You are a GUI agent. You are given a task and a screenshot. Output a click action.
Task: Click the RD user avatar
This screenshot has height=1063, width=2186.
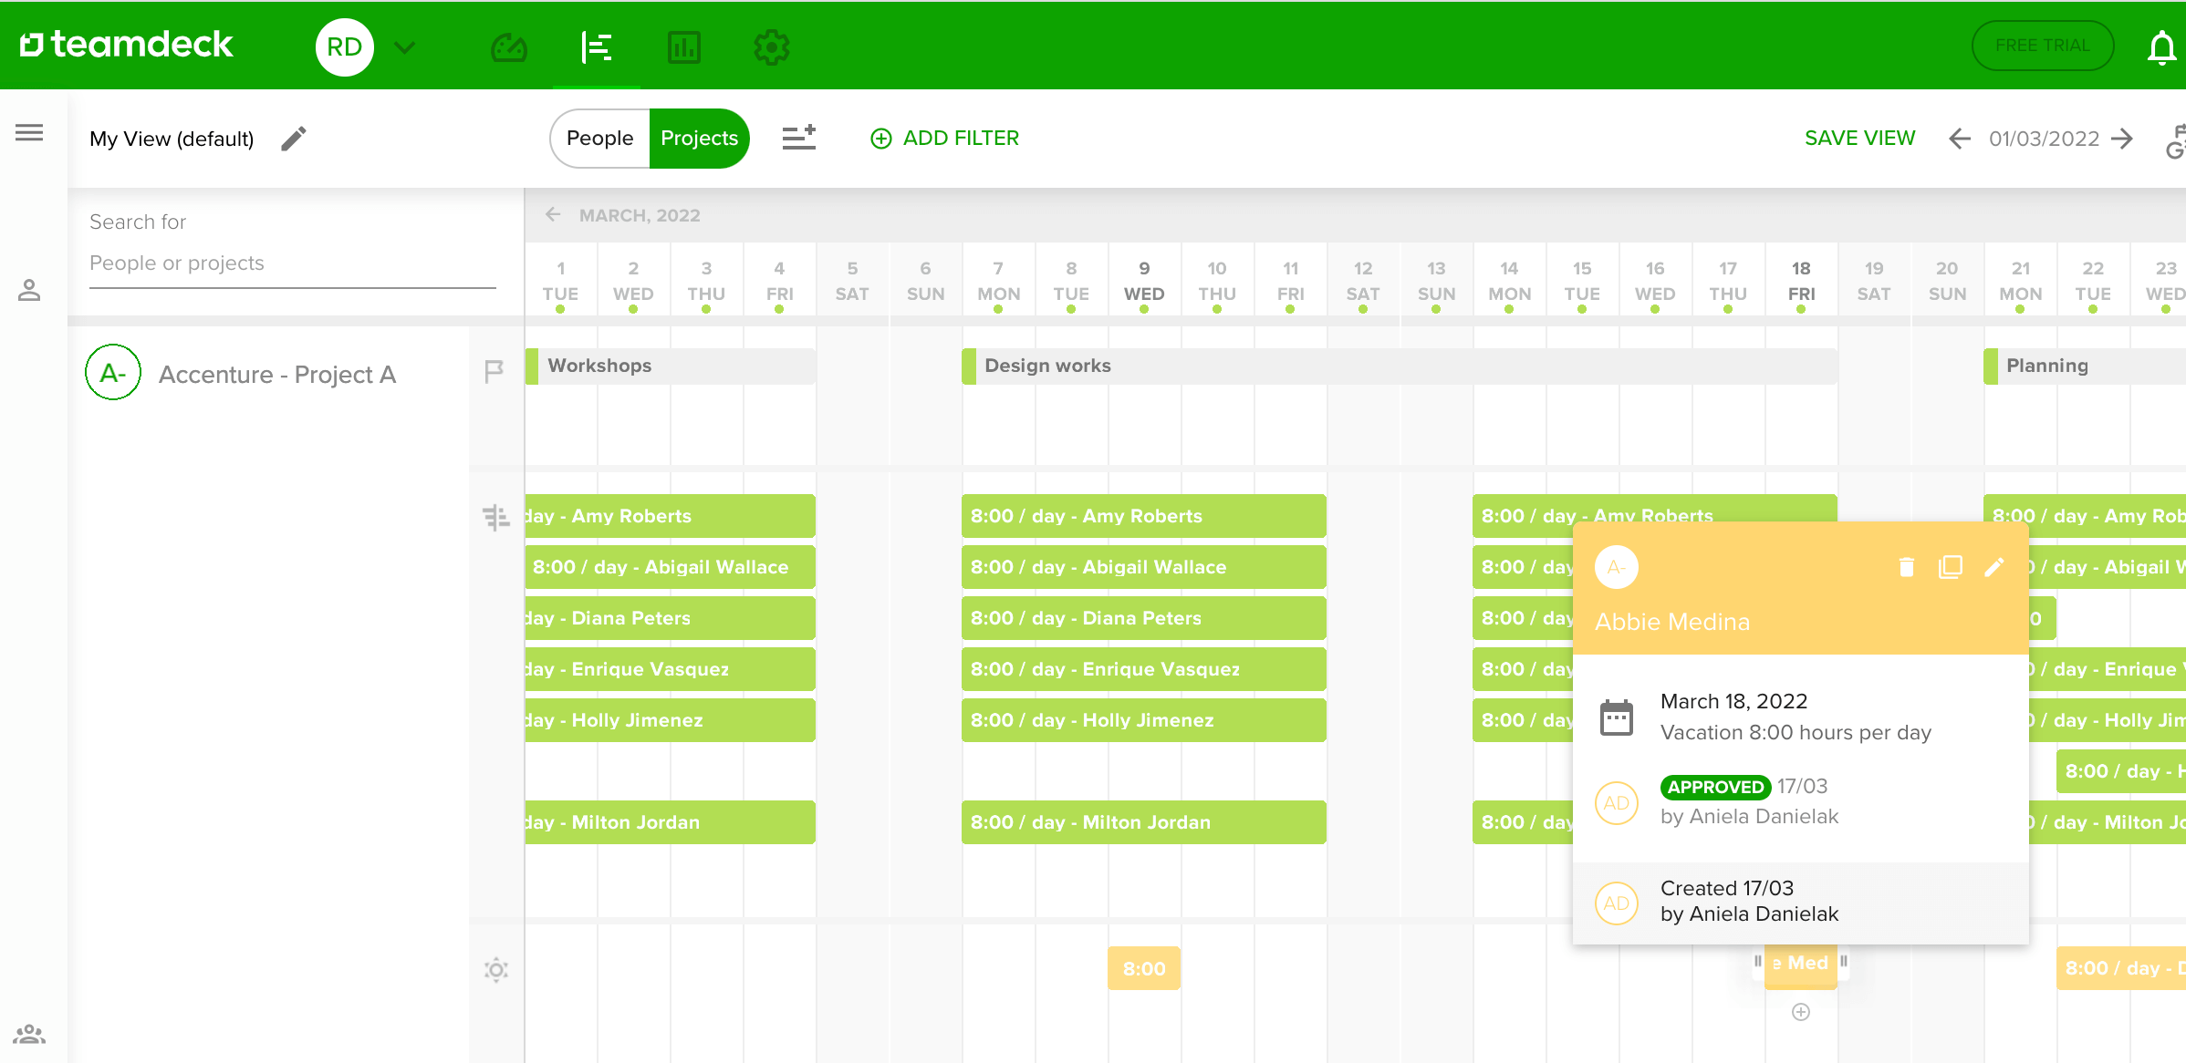pos(345,47)
